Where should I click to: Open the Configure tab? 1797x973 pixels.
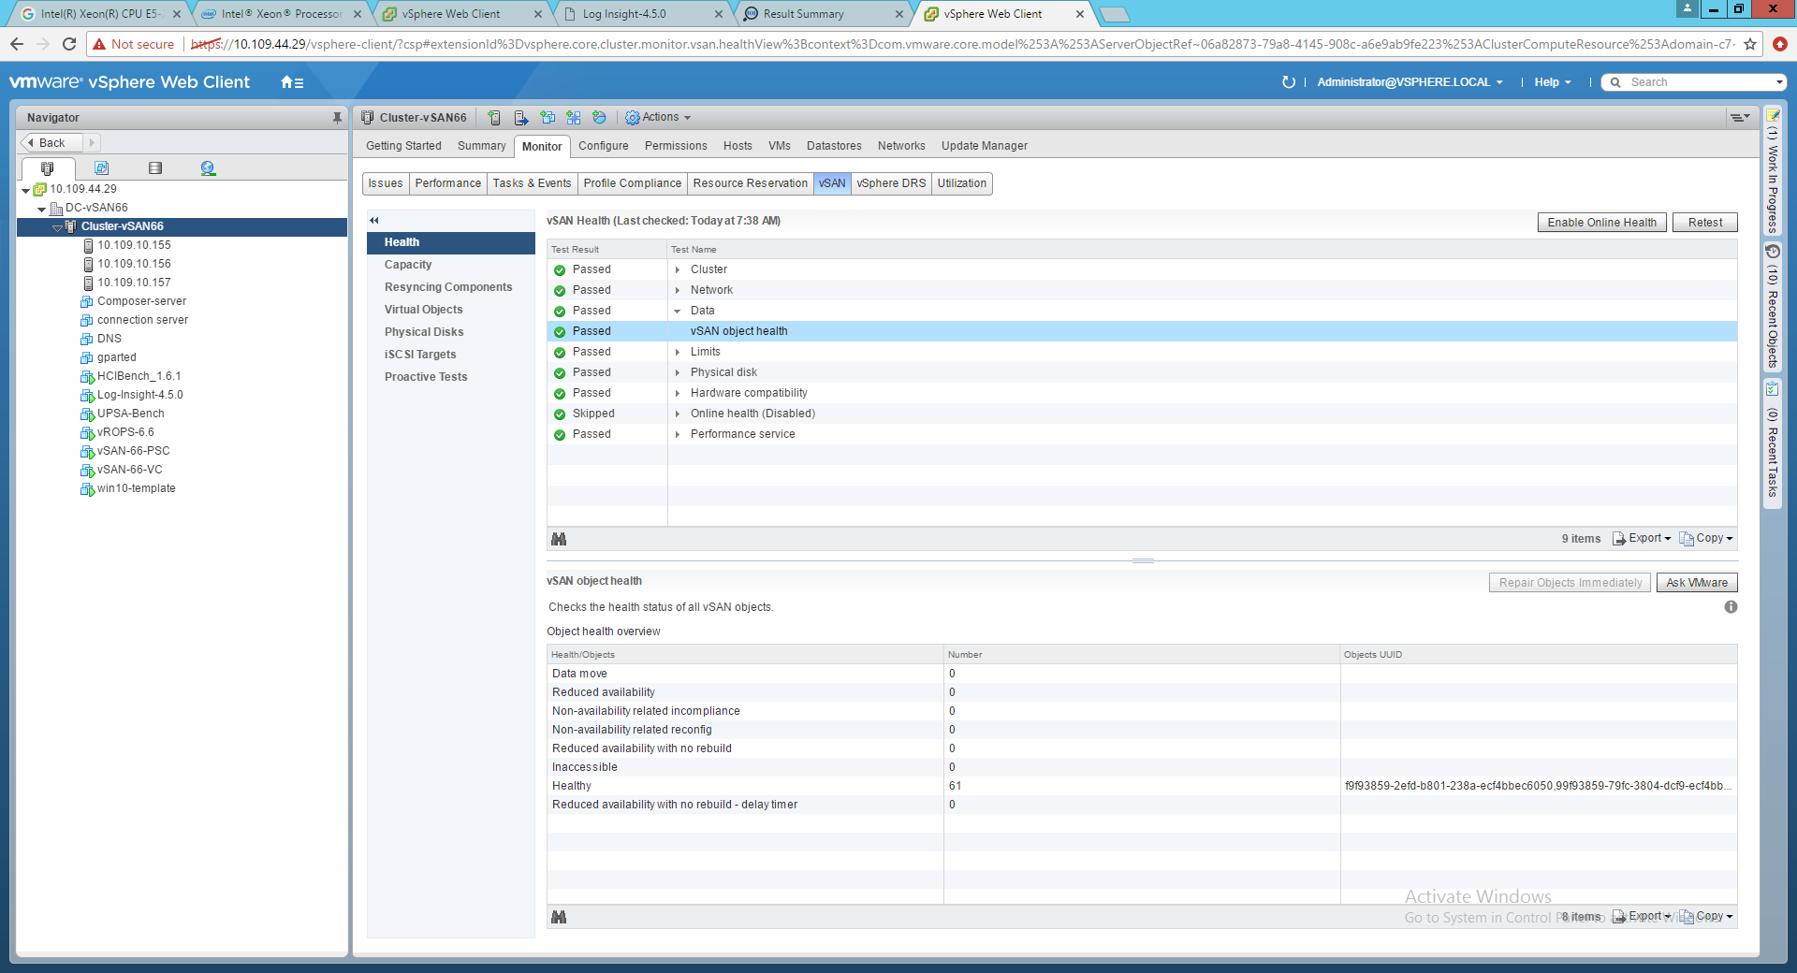pos(603,146)
